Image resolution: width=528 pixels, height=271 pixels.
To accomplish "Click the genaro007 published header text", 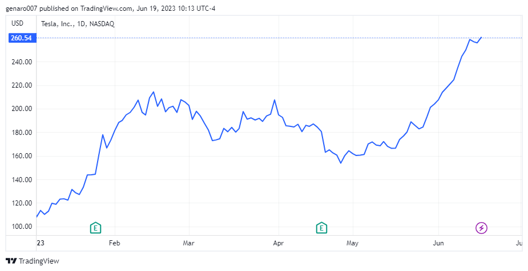I will [110, 9].
